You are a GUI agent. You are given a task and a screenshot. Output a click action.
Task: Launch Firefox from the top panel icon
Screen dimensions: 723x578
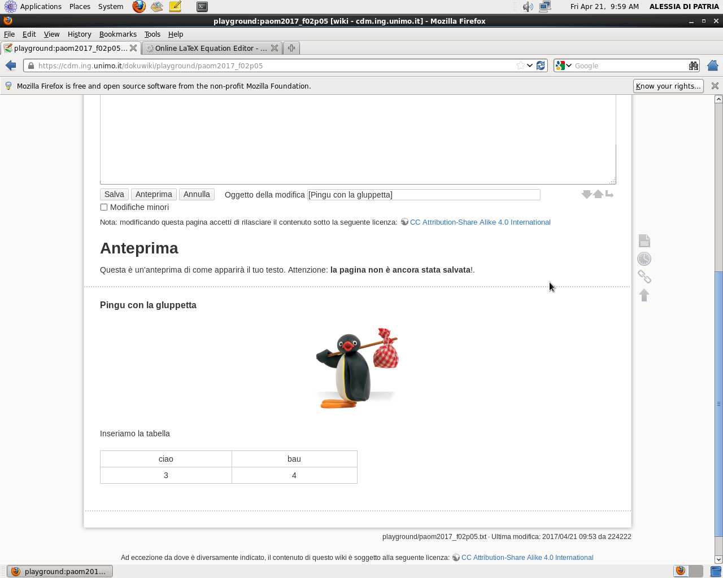click(x=139, y=7)
